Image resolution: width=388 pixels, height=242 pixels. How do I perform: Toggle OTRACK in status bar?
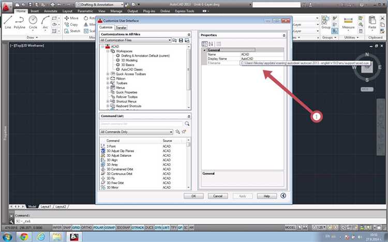coord(138,228)
